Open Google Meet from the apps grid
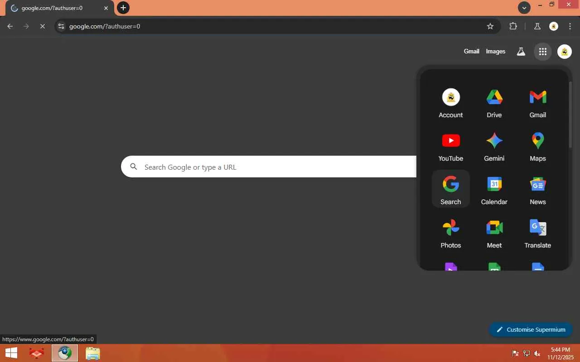580x362 pixels. (494, 233)
